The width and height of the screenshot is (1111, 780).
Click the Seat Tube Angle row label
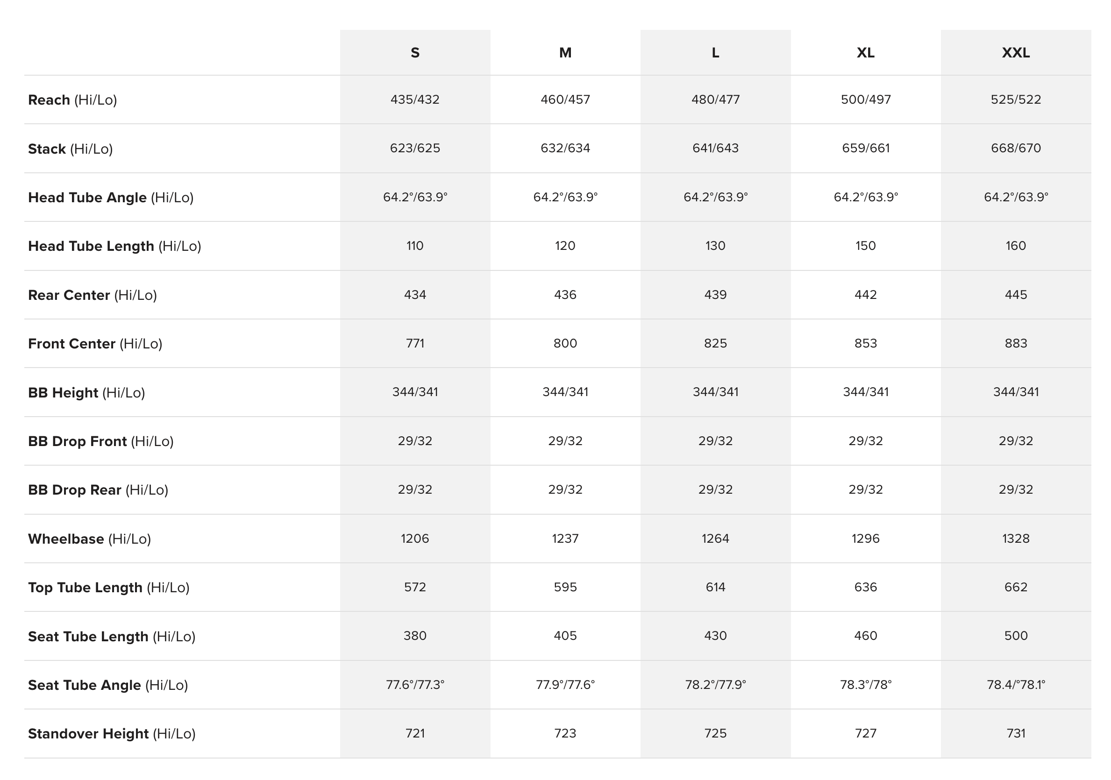(x=107, y=685)
